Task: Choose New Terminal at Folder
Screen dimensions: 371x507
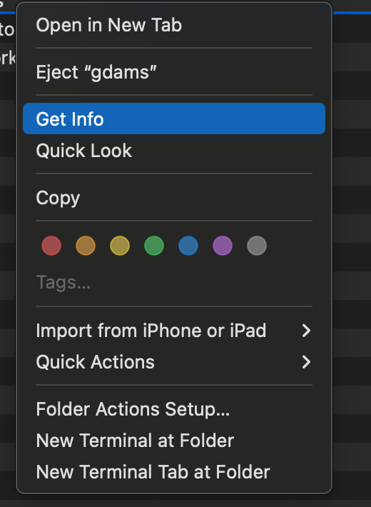Action: point(174,441)
